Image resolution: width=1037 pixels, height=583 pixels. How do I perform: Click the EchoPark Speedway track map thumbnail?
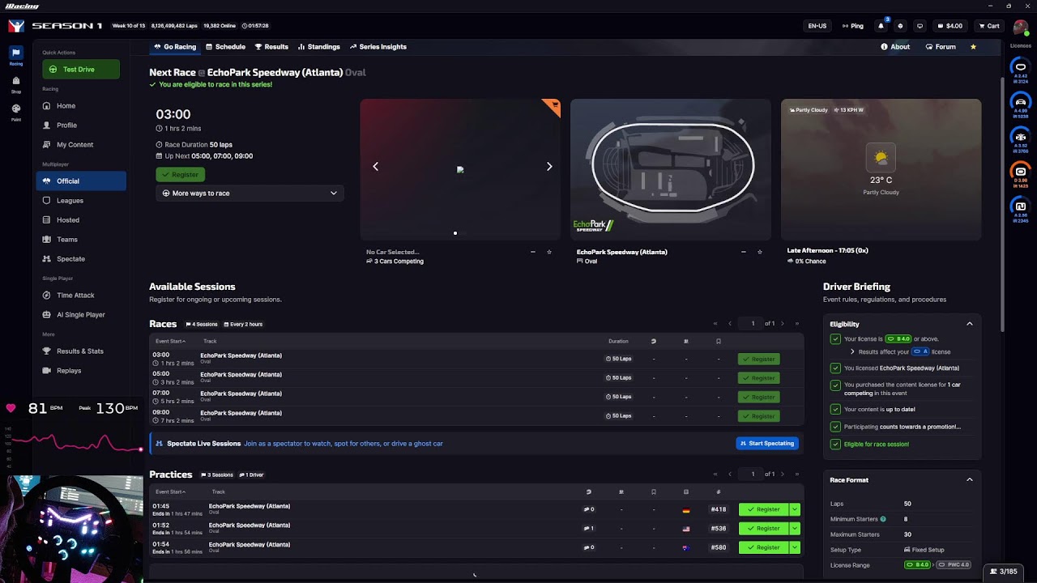click(671, 169)
